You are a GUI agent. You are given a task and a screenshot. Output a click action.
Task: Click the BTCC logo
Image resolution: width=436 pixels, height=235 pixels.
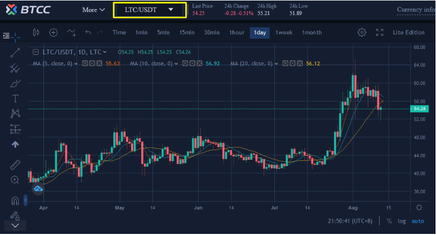[x=28, y=10]
